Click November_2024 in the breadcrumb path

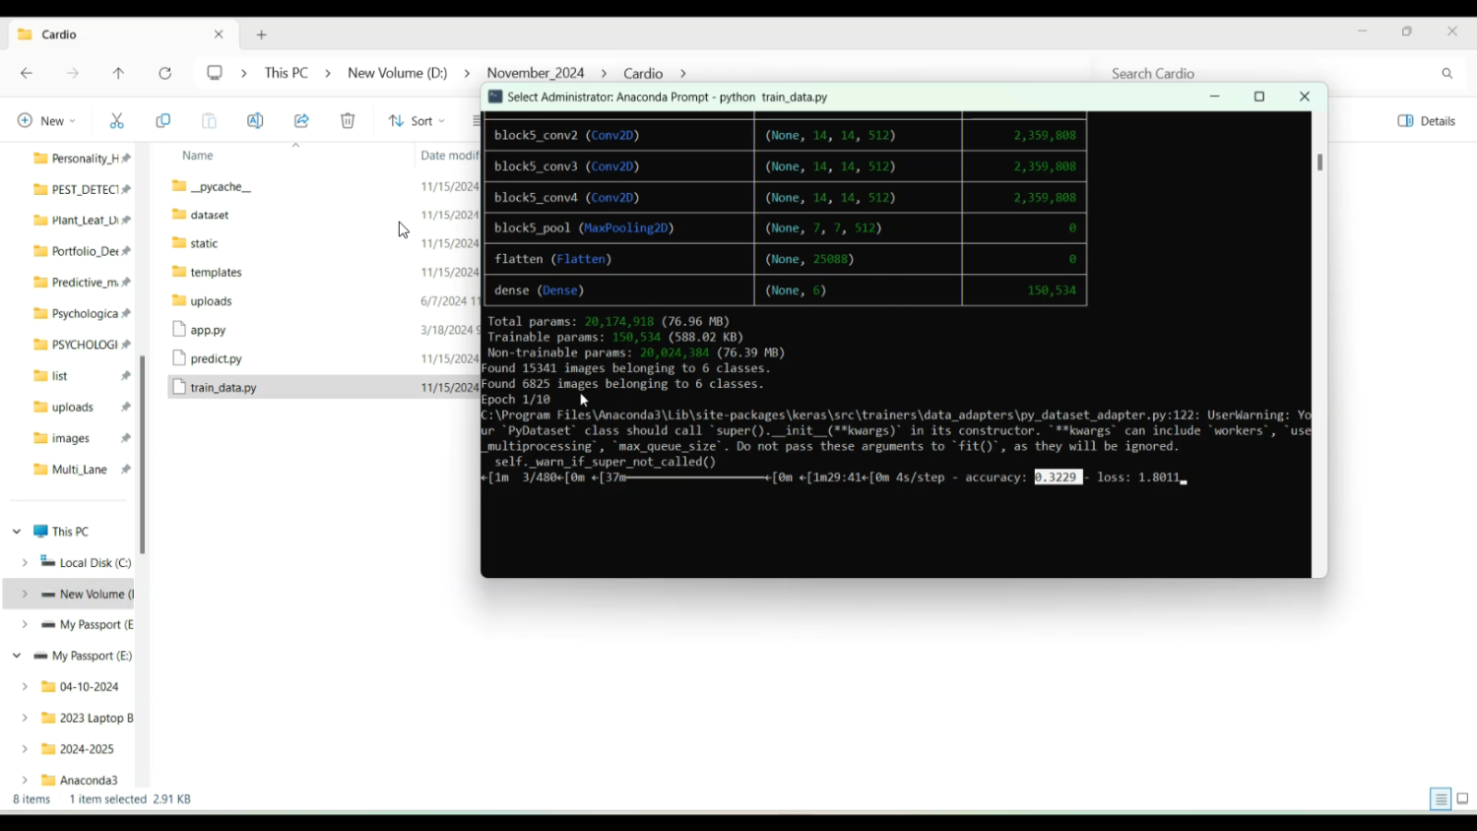click(x=536, y=74)
